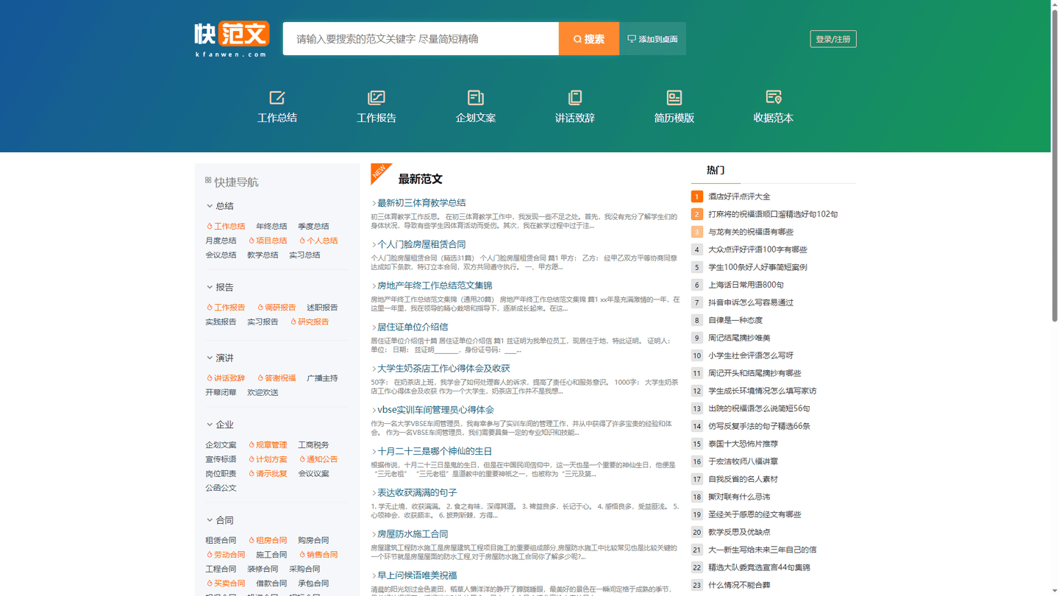Screen dimensions: 1059x596
Task: Open 季度总结 link in sidebar
Action: (x=313, y=227)
